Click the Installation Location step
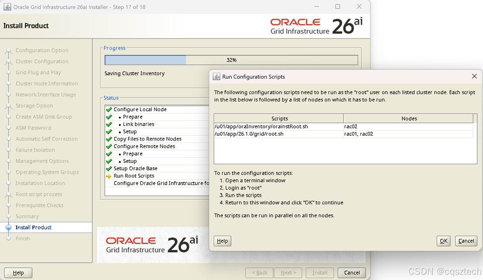This screenshot has height=280, width=483. 40,183
